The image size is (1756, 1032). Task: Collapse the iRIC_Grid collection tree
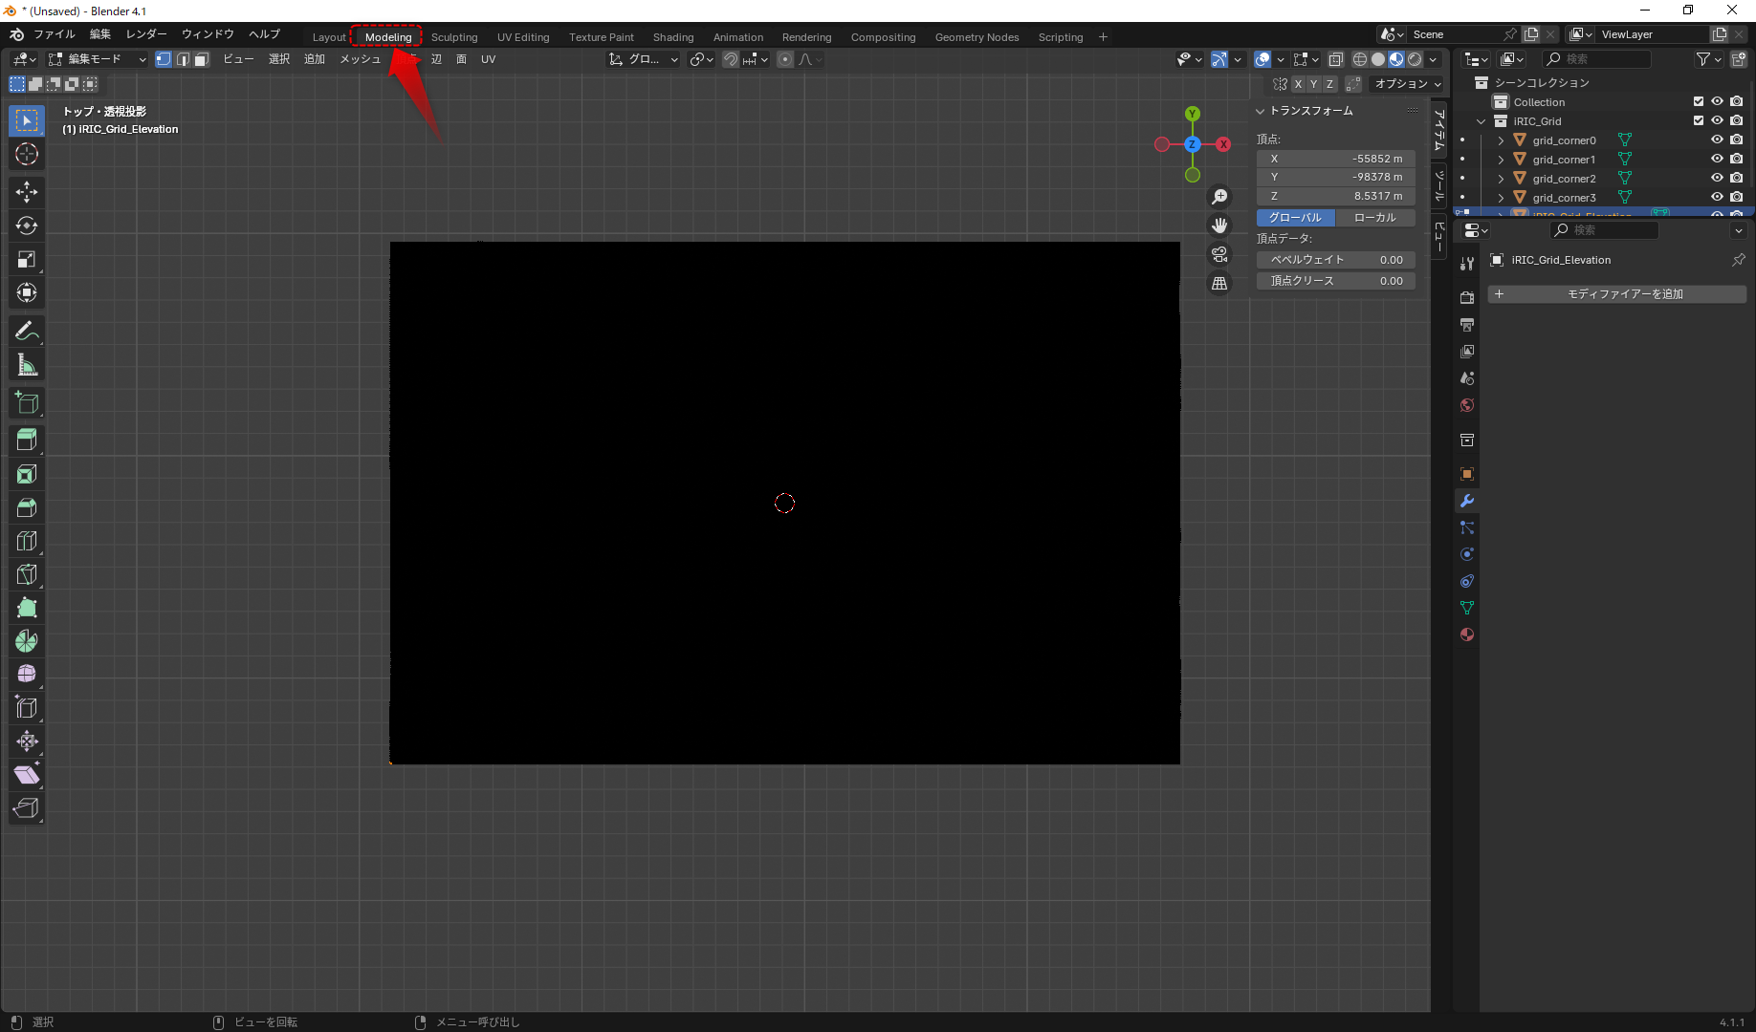tap(1482, 121)
